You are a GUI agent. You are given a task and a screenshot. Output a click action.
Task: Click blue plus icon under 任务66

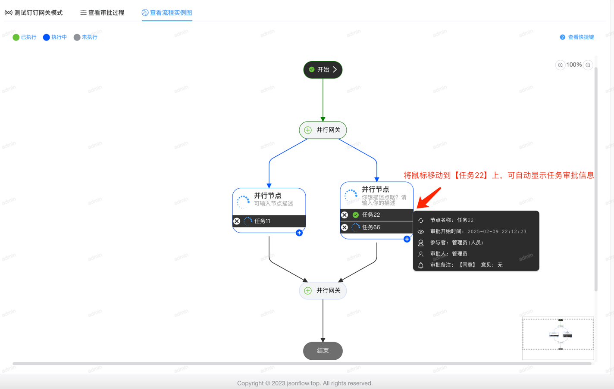pos(407,239)
